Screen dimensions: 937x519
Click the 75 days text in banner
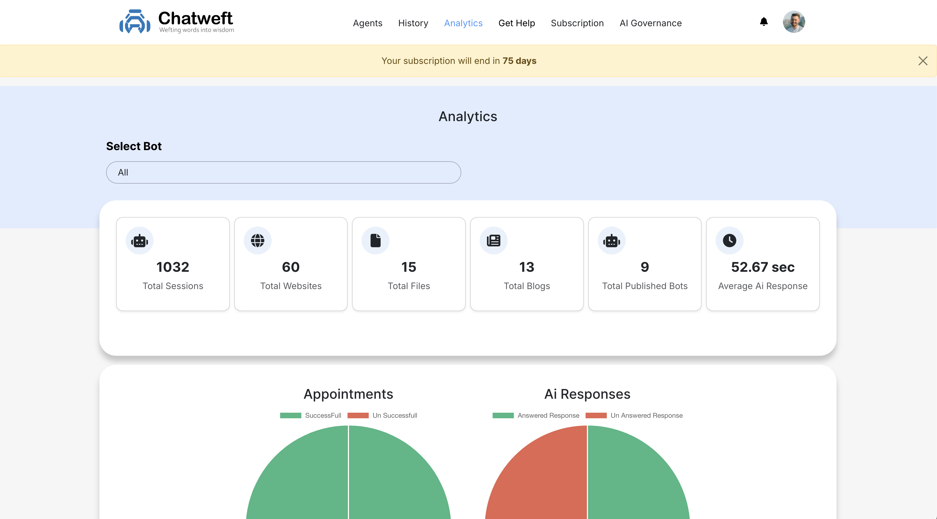[519, 61]
